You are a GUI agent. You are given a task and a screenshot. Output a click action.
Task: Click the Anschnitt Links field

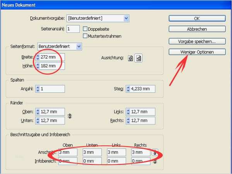point(116,152)
